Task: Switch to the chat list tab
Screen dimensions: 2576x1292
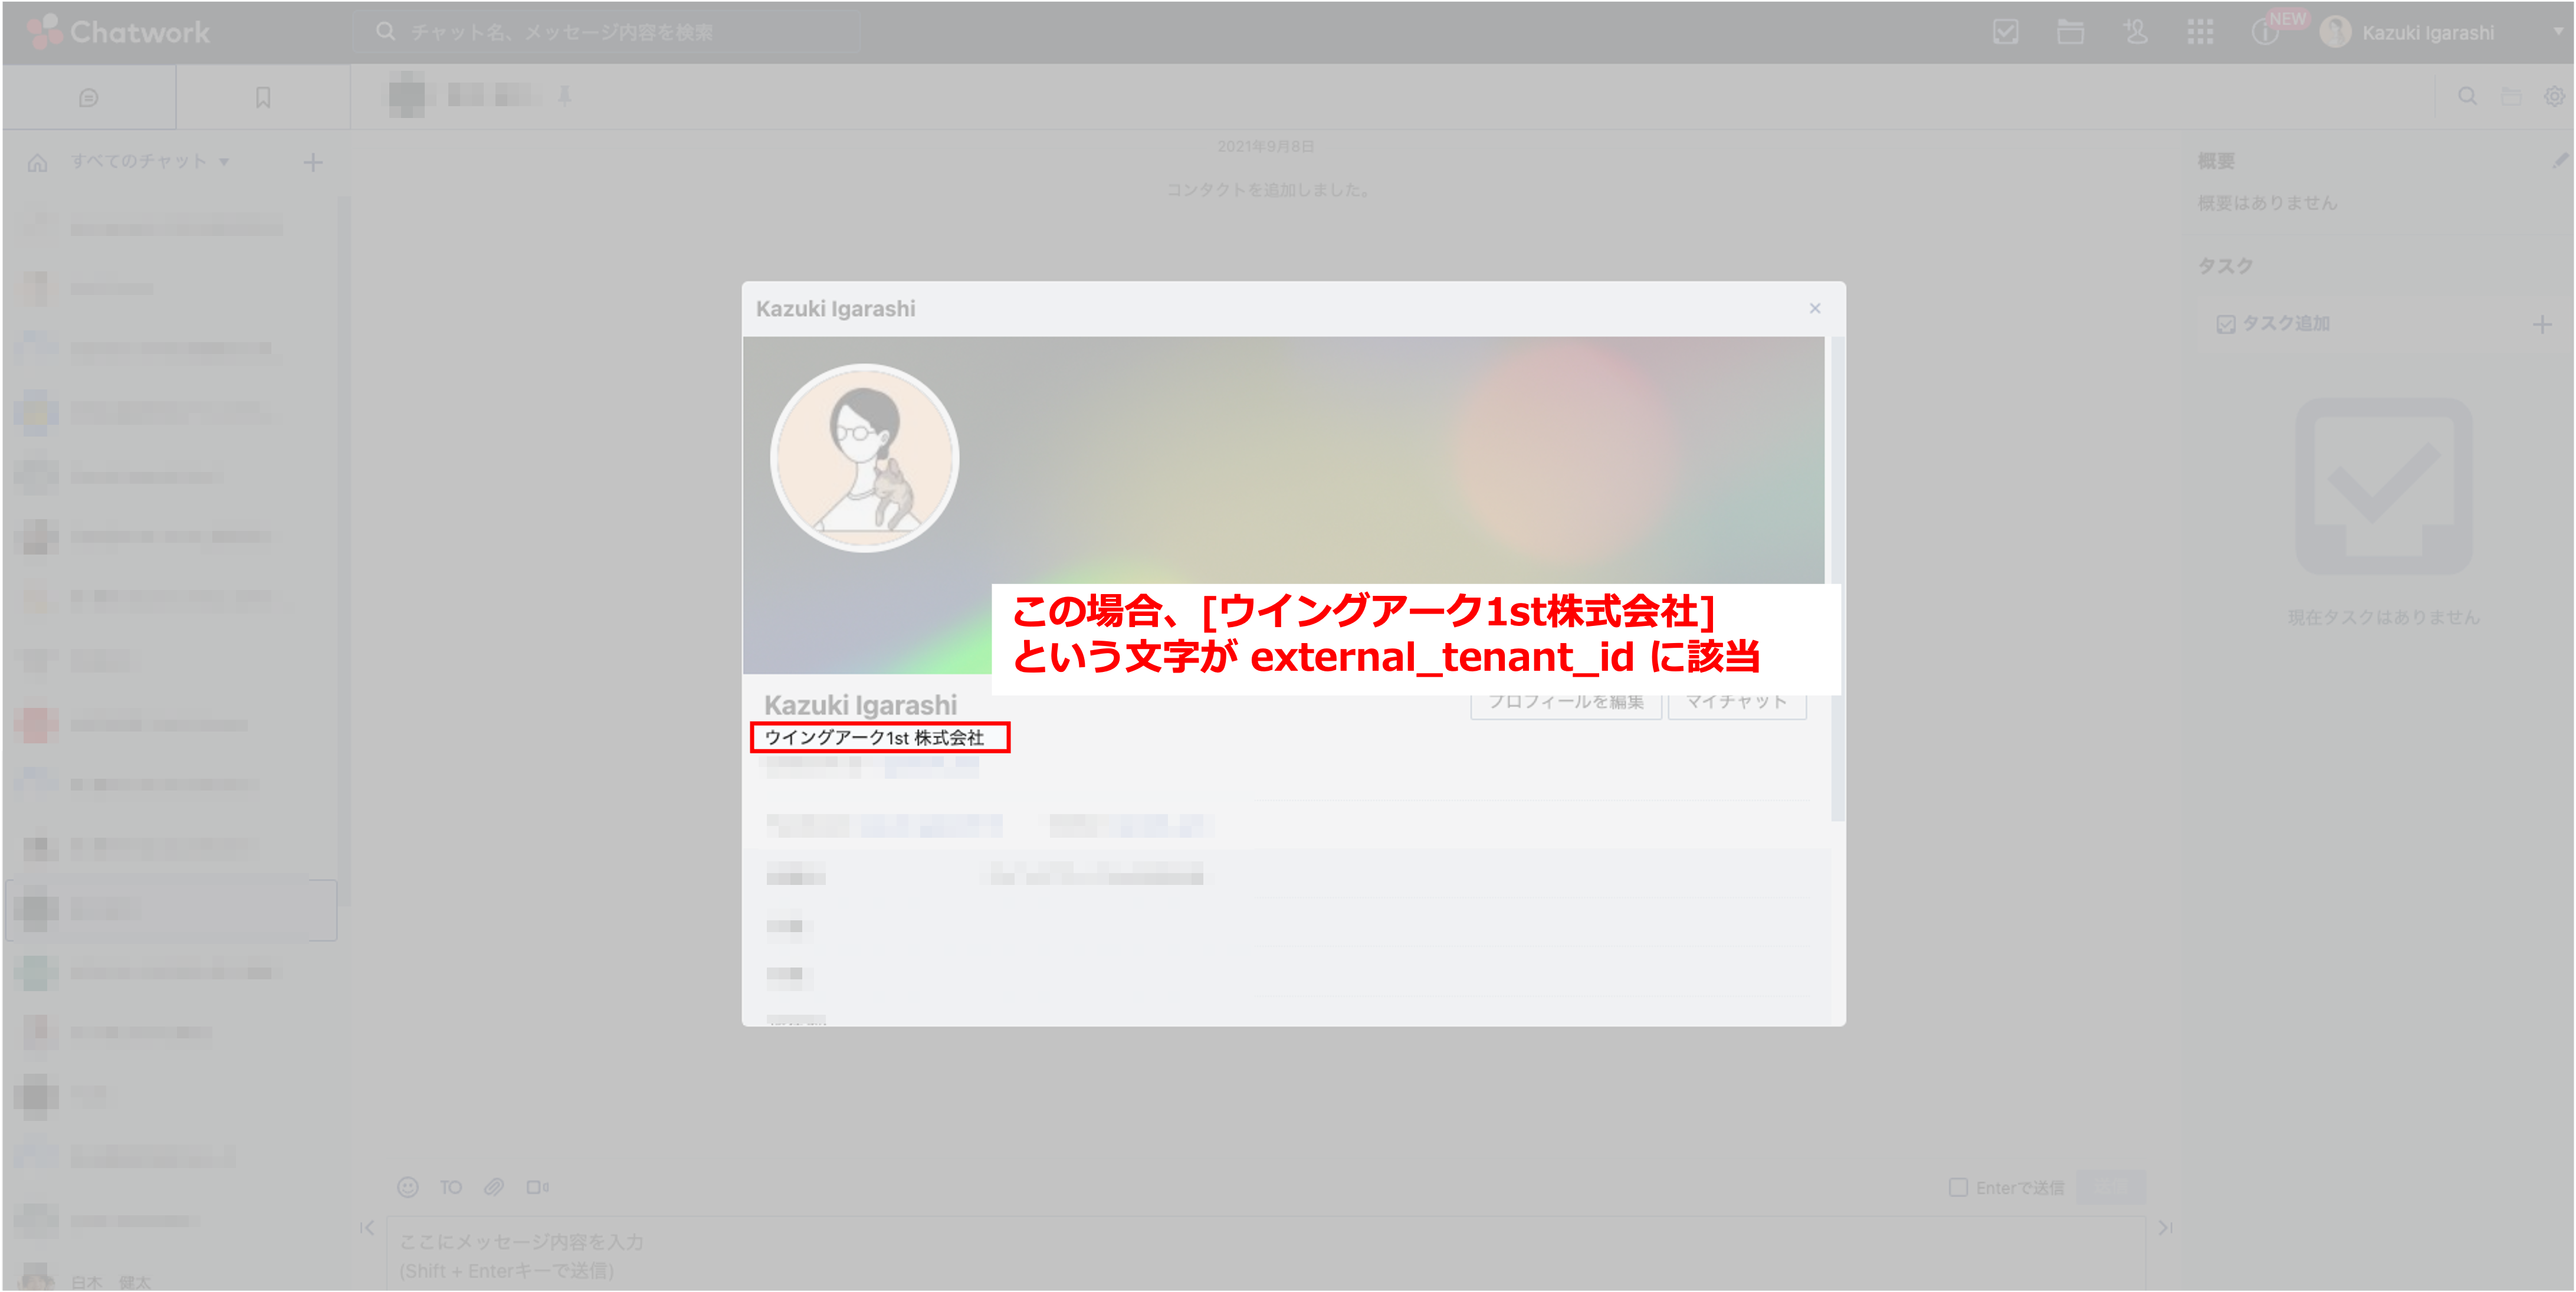Action: [89, 97]
